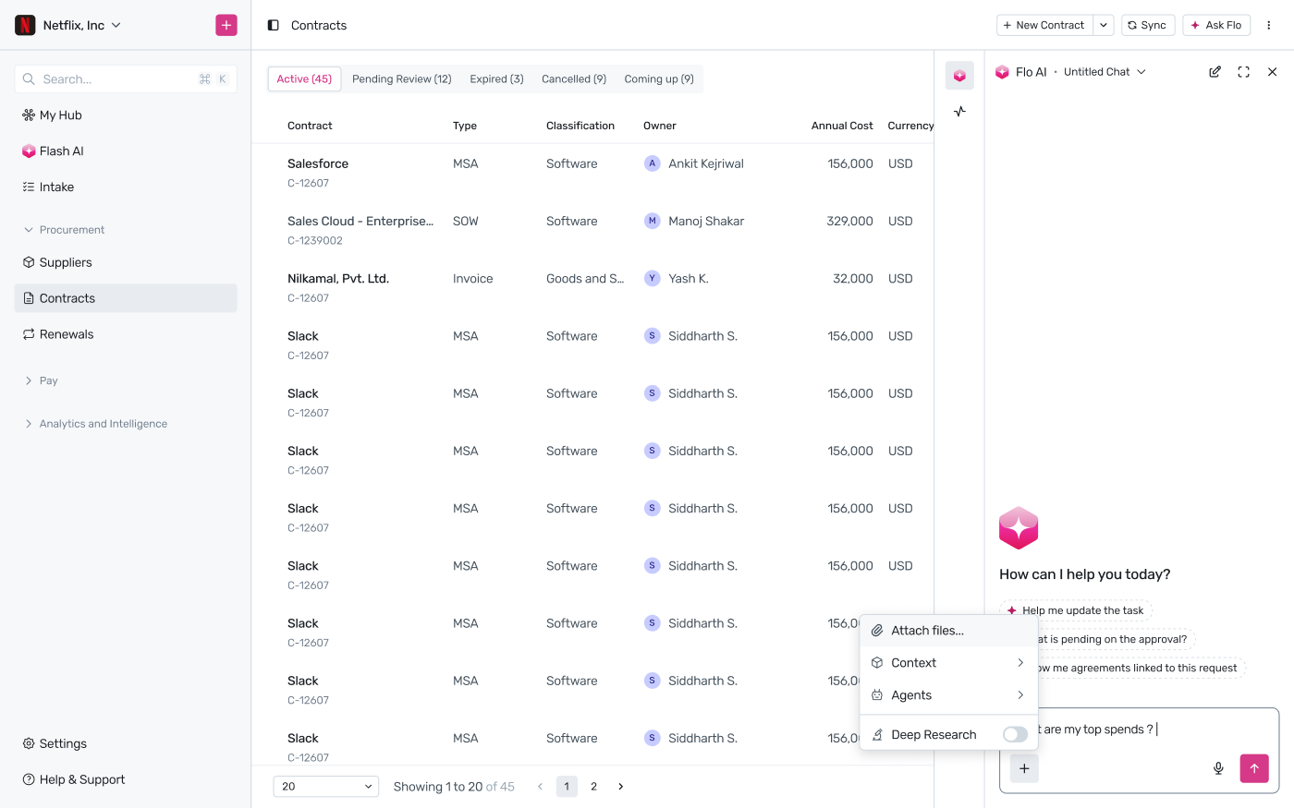This screenshot has height=808, width=1294.
Task: Click the New Contract button
Action: click(x=1044, y=25)
